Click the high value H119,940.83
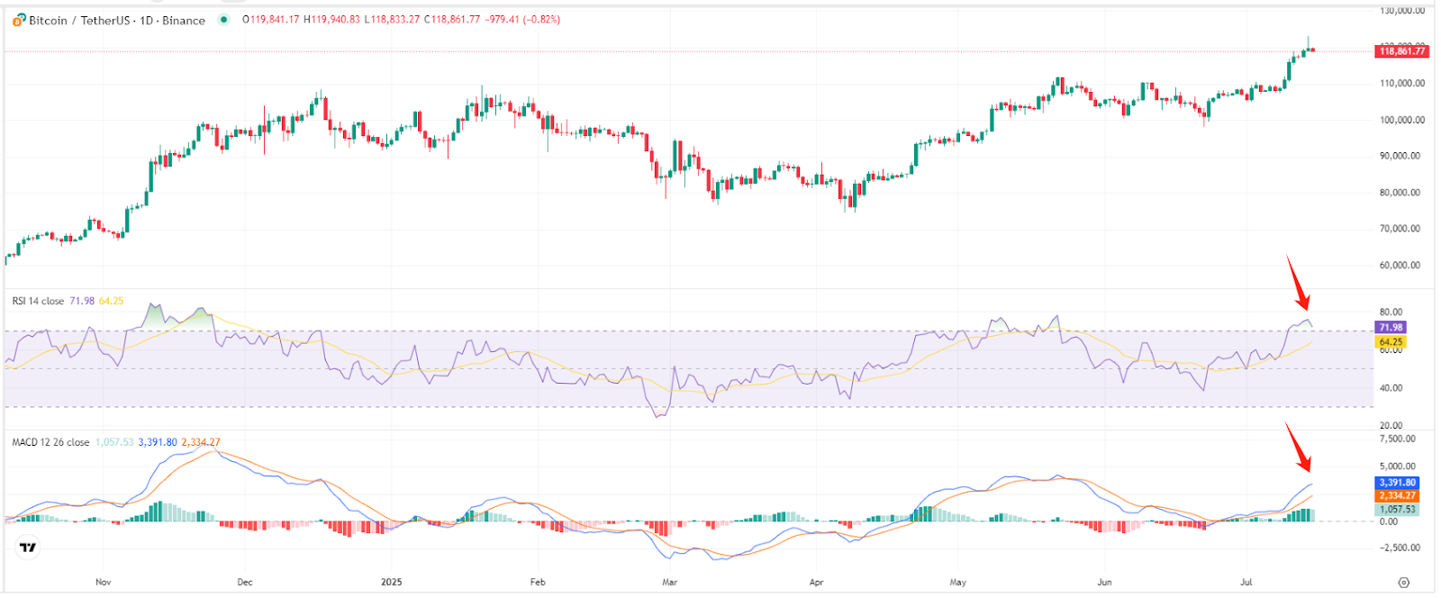Screen dimensions: 1441x598 [332, 20]
